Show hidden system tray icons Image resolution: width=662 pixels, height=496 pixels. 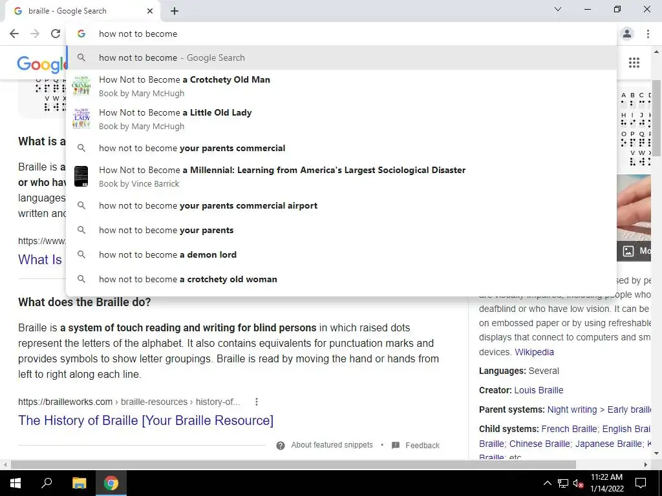point(547,483)
